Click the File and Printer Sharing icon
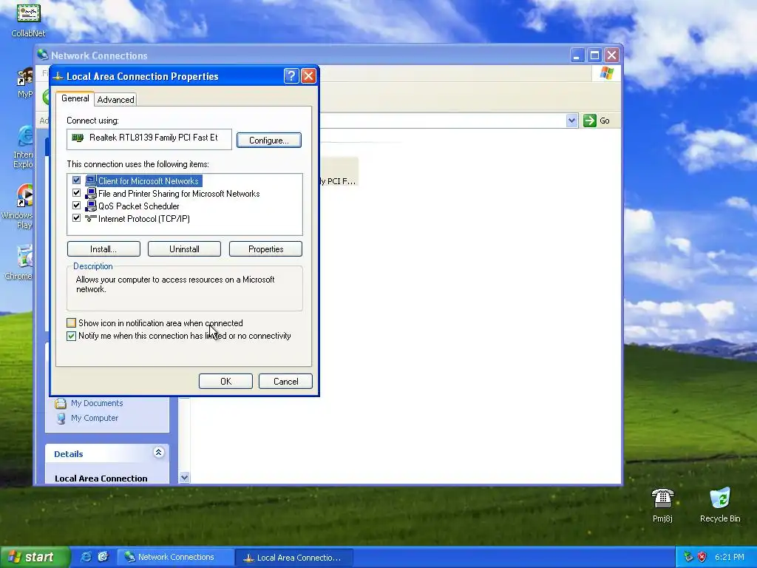 point(90,193)
